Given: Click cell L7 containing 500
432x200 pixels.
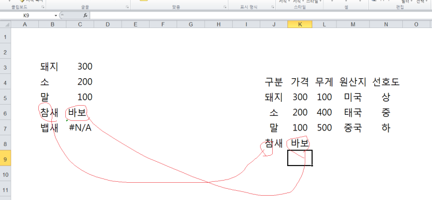Looking at the screenshot, I should 325,128.
